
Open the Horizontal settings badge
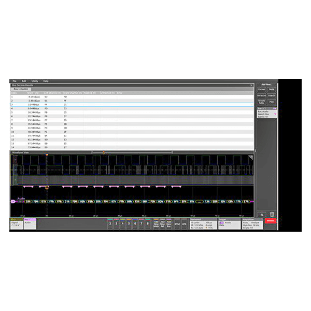click(203, 224)
